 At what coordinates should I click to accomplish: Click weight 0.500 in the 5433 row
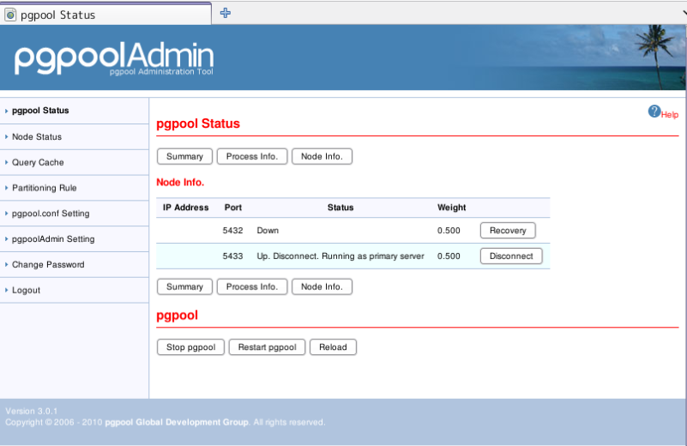tap(449, 256)
